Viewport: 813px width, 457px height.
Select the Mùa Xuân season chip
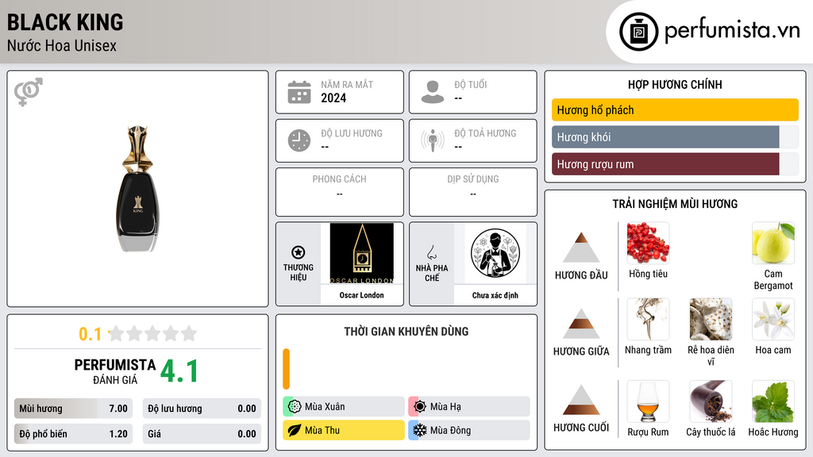click(x=344, y=406)
